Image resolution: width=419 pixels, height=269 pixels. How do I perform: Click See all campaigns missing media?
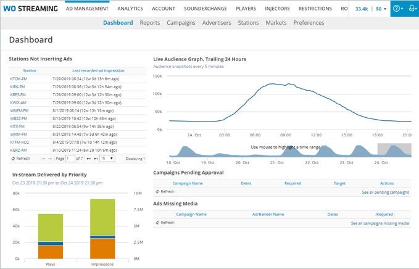click(380, 223)
